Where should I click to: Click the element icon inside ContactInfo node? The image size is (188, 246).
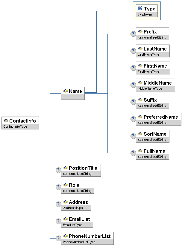tap(6, 121)
